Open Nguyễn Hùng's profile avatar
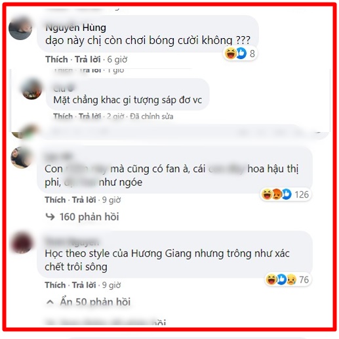The width and height of the screenshot is (339, 339). [20, 28]
